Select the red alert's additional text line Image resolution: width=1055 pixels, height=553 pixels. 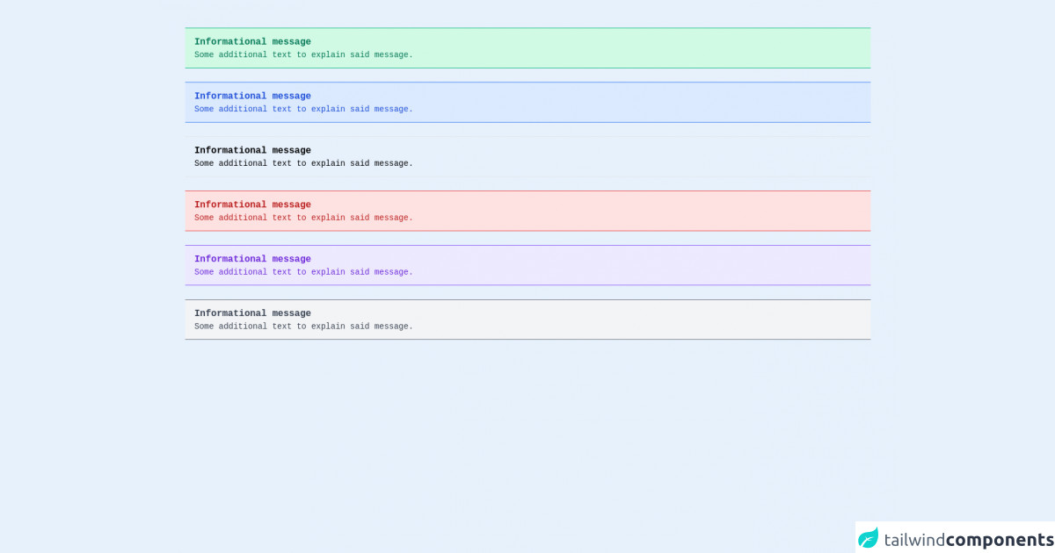click(x=303, y=218)
